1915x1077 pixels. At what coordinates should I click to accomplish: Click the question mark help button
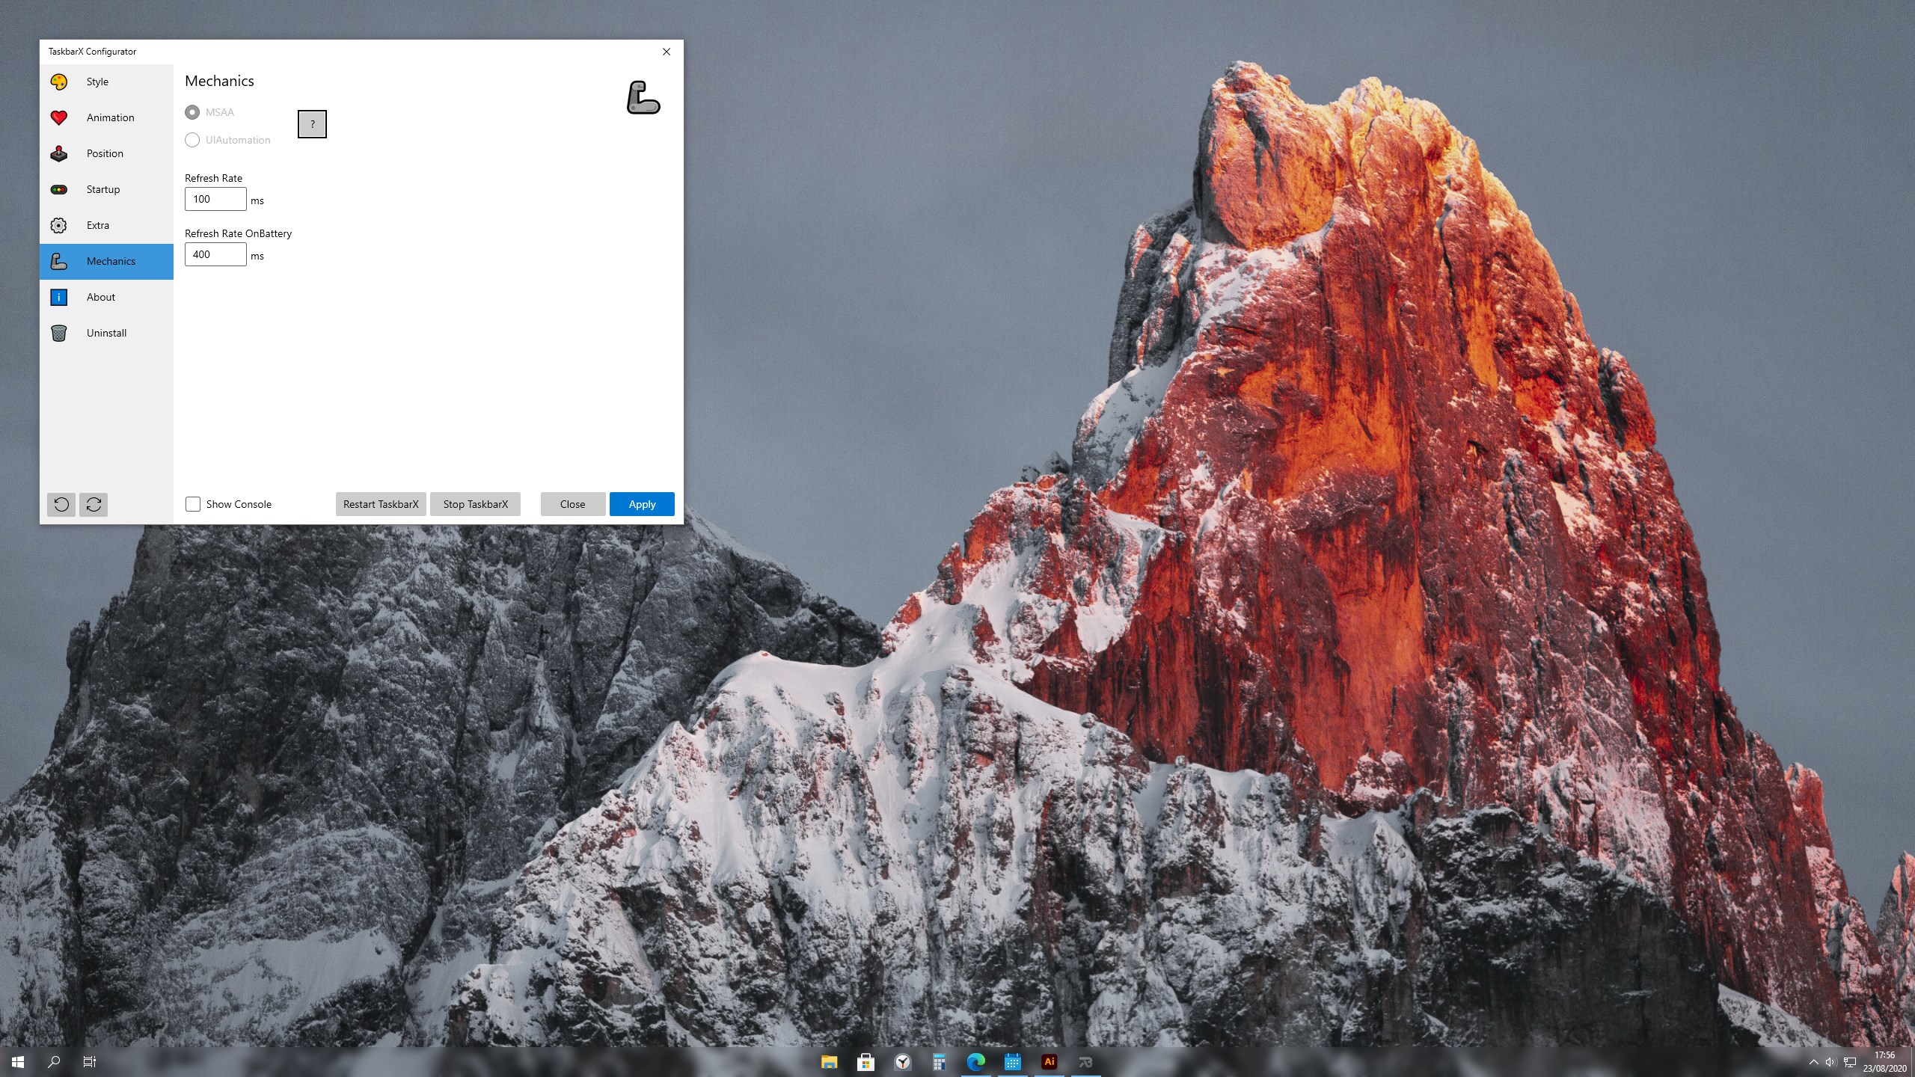312,124
